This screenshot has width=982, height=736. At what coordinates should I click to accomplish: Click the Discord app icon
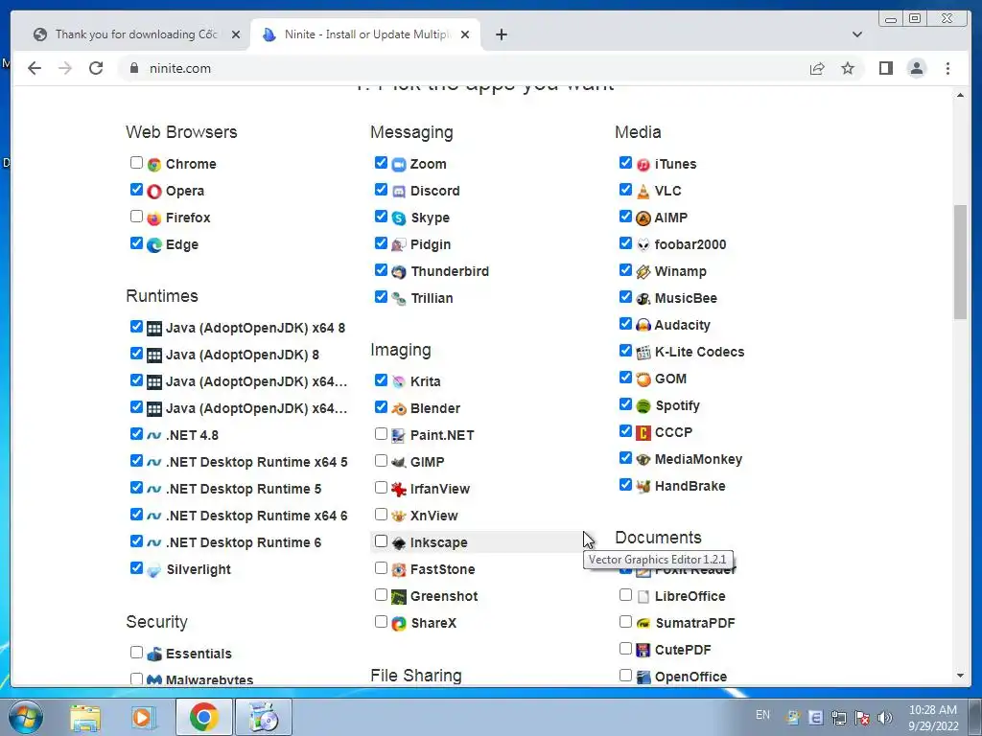click(x=399, y=192)
